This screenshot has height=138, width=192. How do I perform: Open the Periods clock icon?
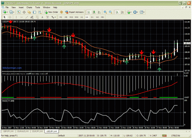(x=135, y=12)
